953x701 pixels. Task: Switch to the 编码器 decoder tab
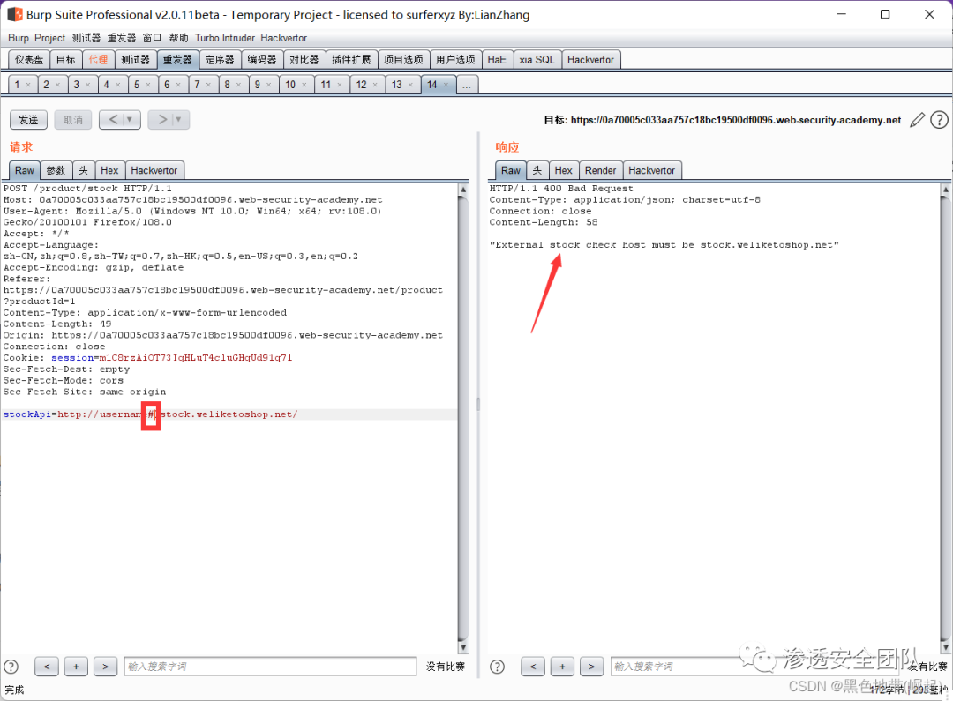coord(262,60)
